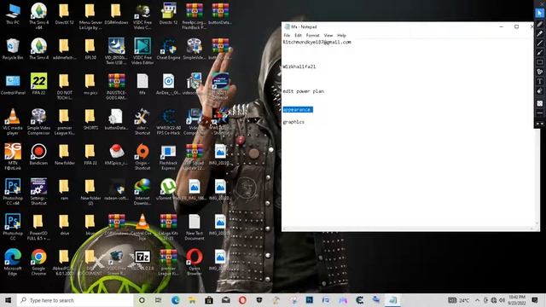Open the Windows Start menu
The image size is (546, 307).
(8, 300)
